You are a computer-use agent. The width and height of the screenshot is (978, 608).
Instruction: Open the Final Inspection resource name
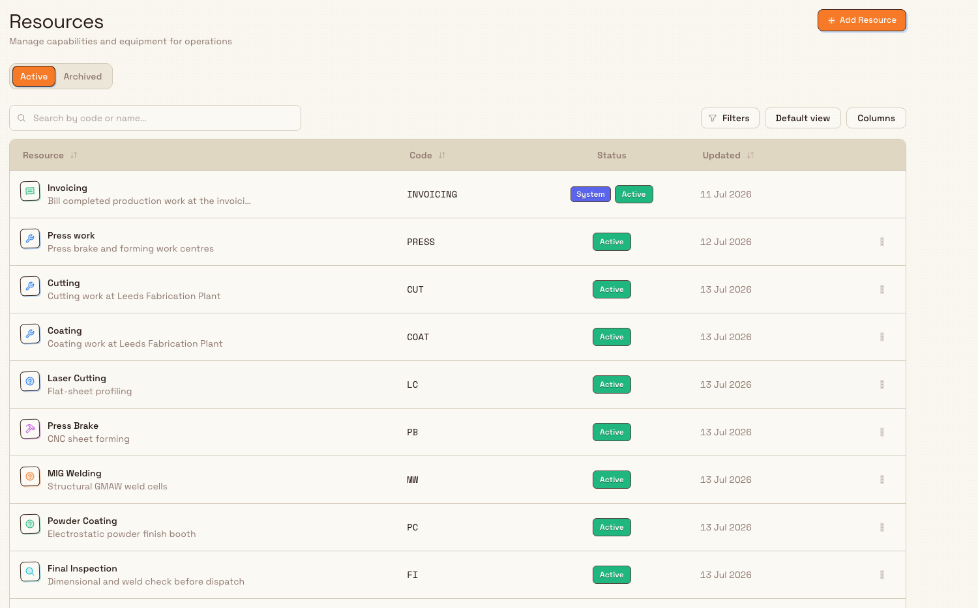pos(82,568)
